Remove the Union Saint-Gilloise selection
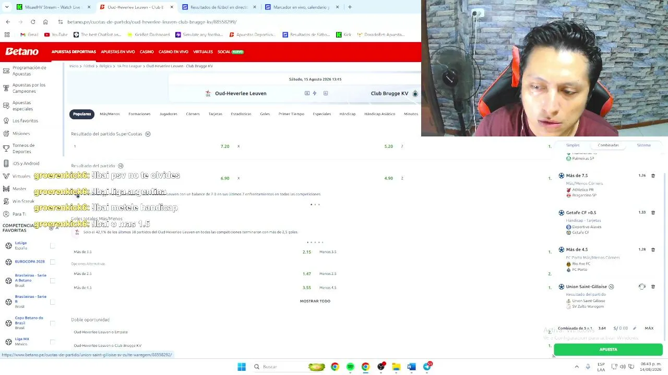This screenshot has width=668, height=375. 653,286
